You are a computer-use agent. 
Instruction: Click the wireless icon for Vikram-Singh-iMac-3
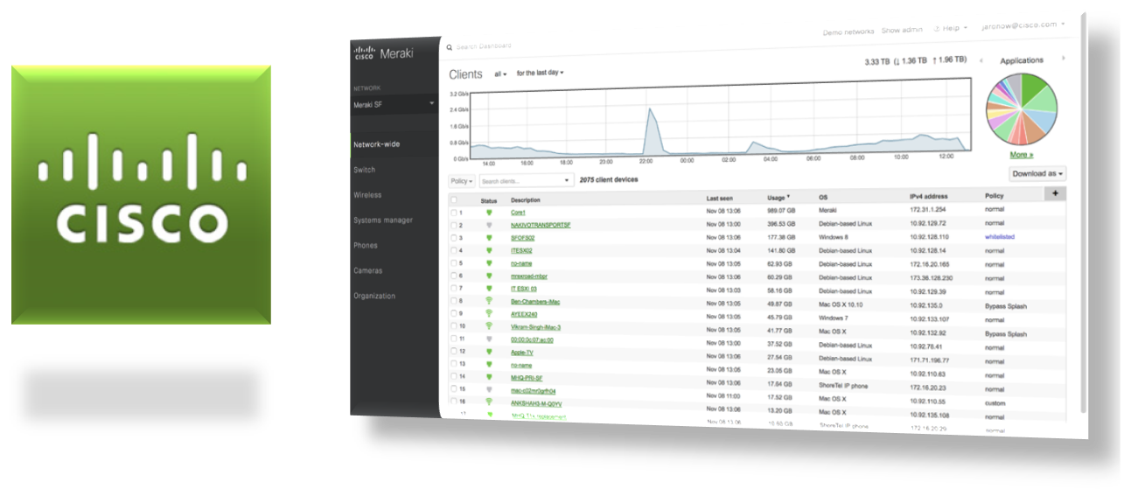490,326
